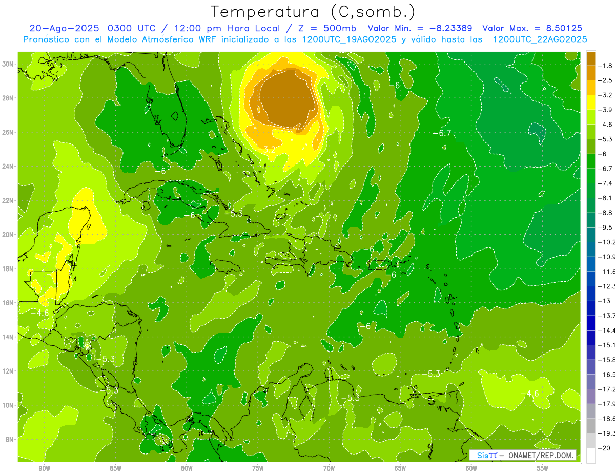Click the '24N' latitude axis label
Viewport: 615px width, 475px height.
pos(8,167)
